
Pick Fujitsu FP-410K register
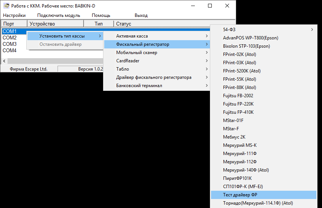point(264,112)
